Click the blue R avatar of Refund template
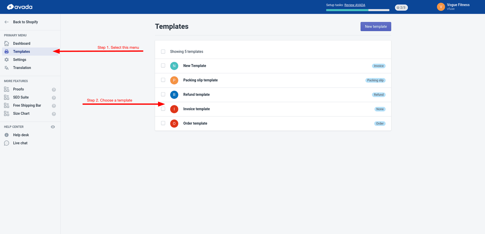Viewport: 485px width, 234px height. [174, 95]
